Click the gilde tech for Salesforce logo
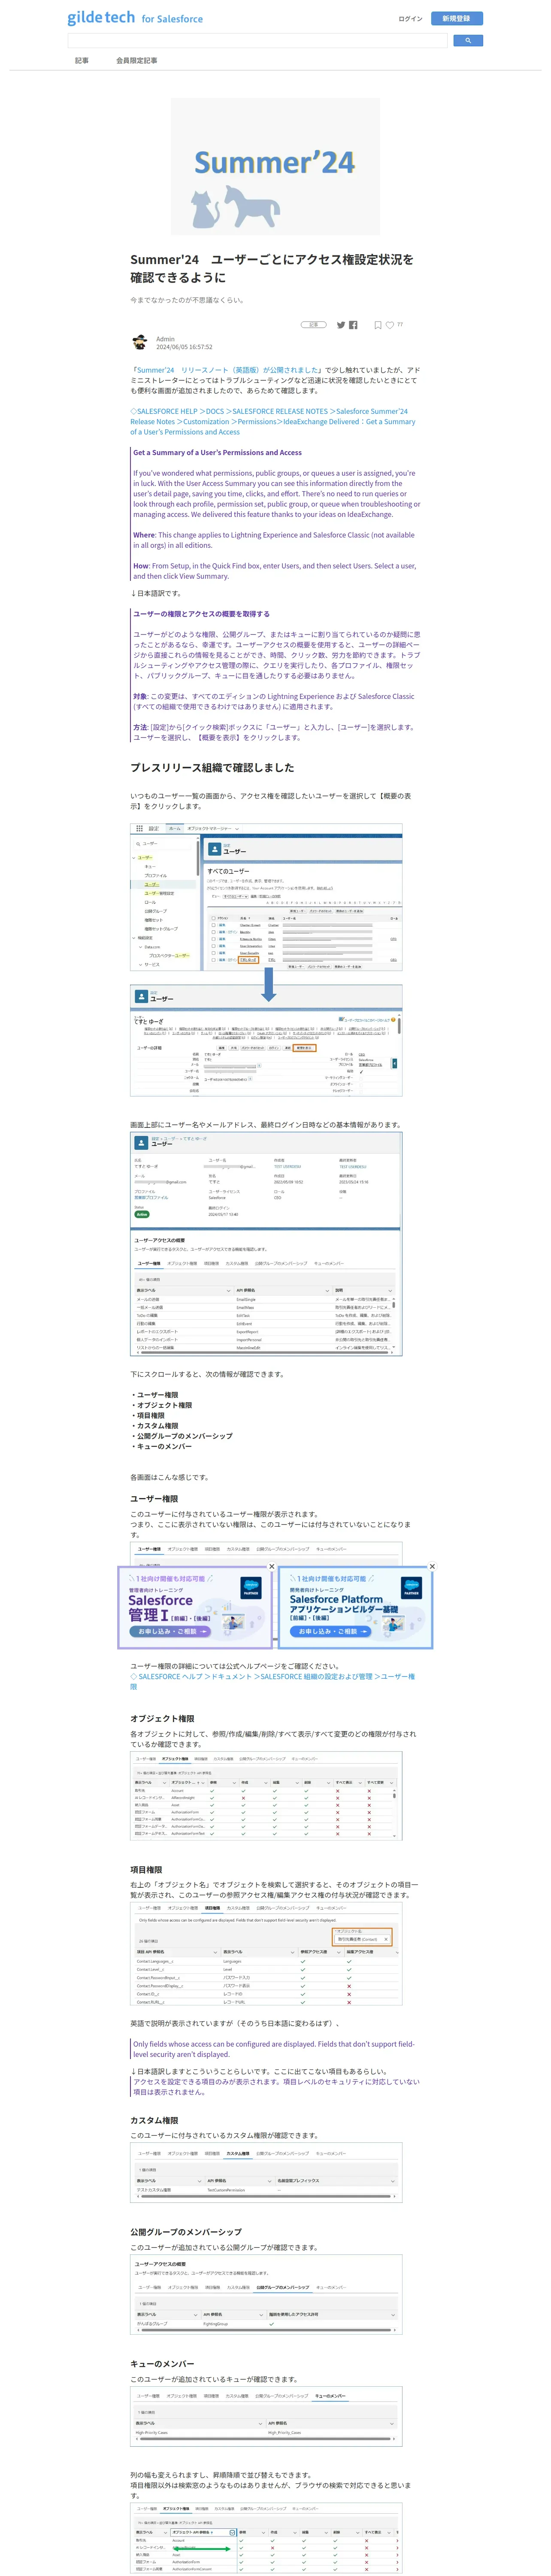551x2576 pixels. point(135,18)
